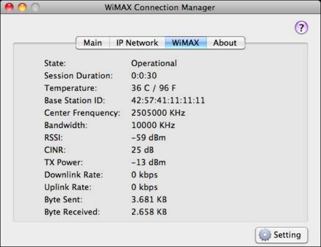This screenshot has width=321, height=247.
Task: Open the IP Network tab
Action: [137, 43]
